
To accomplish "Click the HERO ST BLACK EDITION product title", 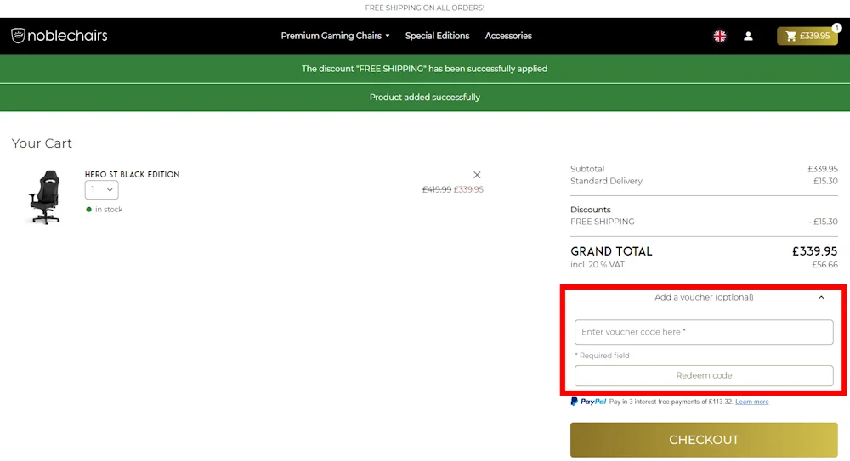I will 132,174.
